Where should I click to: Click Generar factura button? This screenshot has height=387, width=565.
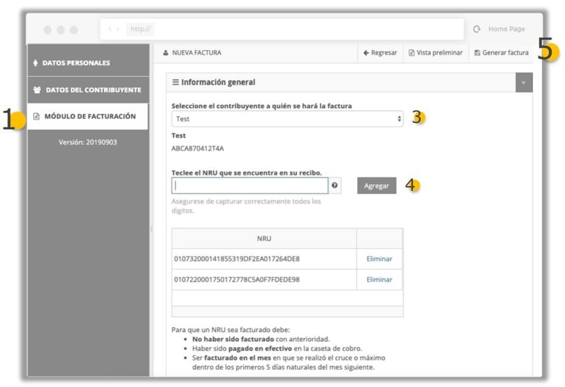(501, 52)
